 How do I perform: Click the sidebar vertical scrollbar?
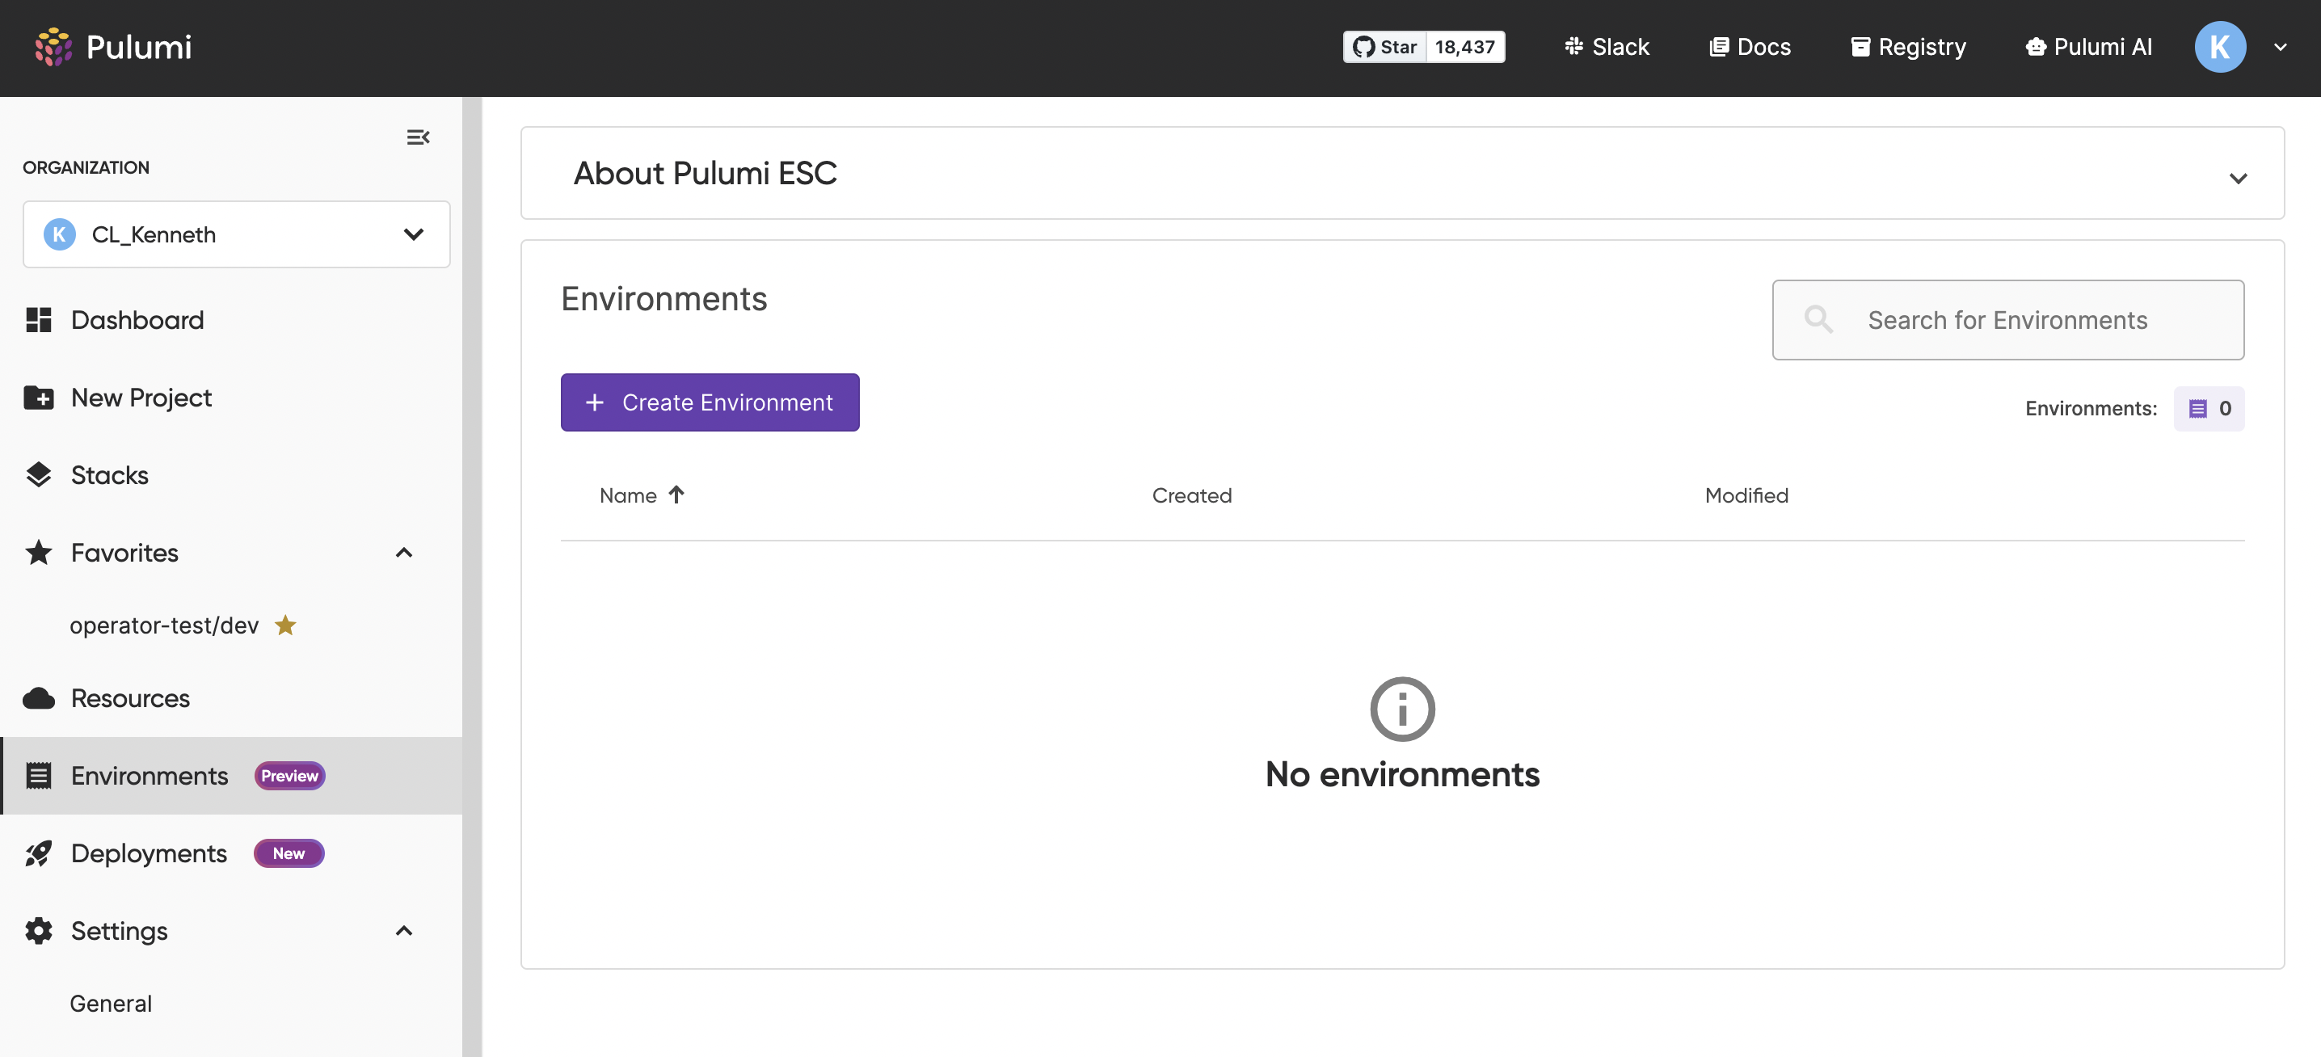click(472, 577)
